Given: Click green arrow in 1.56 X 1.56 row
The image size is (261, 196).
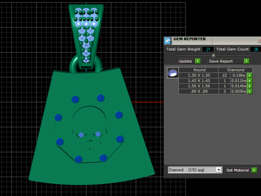Looking at the screenshot, I should (x=250, y=86).
